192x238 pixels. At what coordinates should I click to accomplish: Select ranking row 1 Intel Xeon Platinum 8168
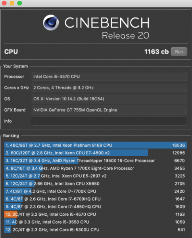point(96,145)
